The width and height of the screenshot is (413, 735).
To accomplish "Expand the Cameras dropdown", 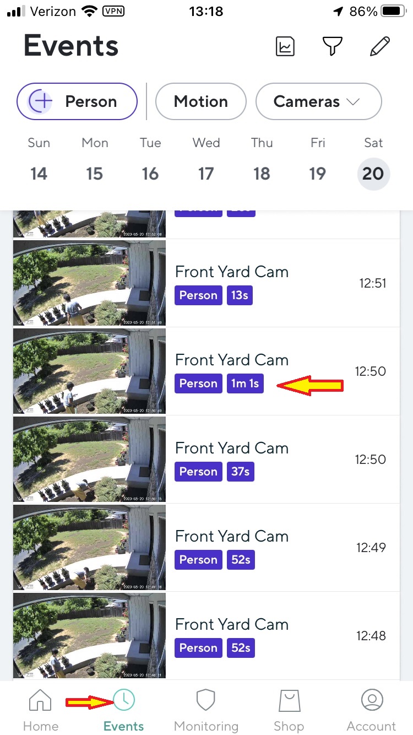I will pos(318,101).
